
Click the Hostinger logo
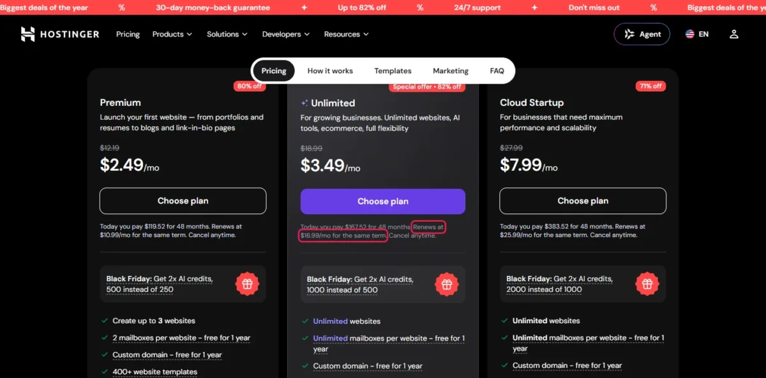[60, 34]
